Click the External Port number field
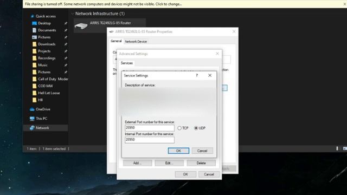 pyautogui.click(x=150, y=128)
